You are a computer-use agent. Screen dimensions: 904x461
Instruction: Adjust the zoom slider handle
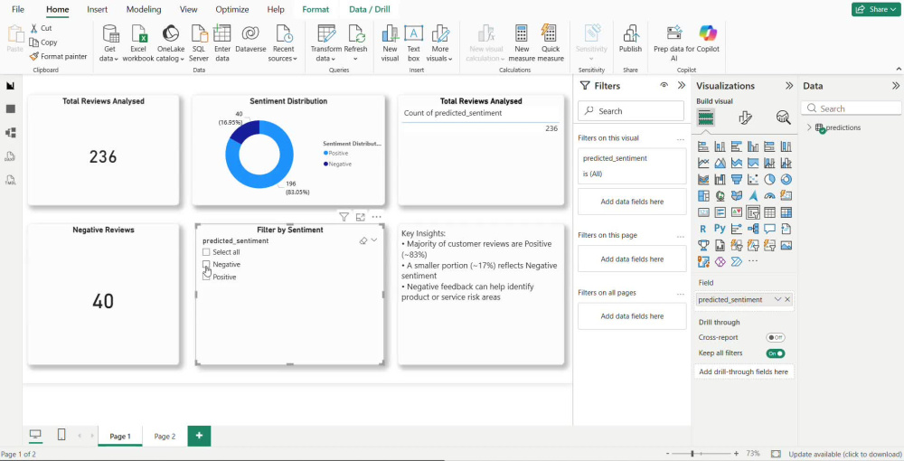(692, 454)
